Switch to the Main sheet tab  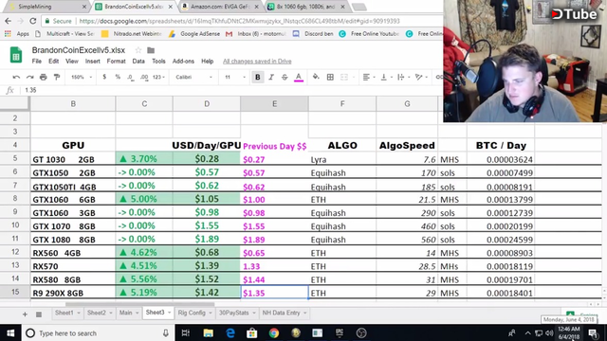[x=125, y=313]
